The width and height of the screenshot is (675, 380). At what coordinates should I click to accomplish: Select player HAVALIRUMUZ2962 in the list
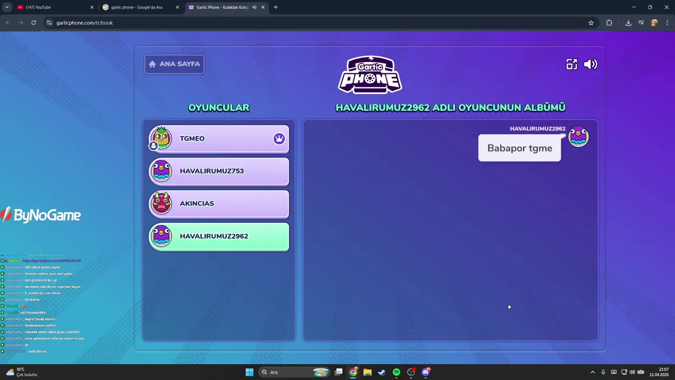pyautogui.click(x=219, y=236)
